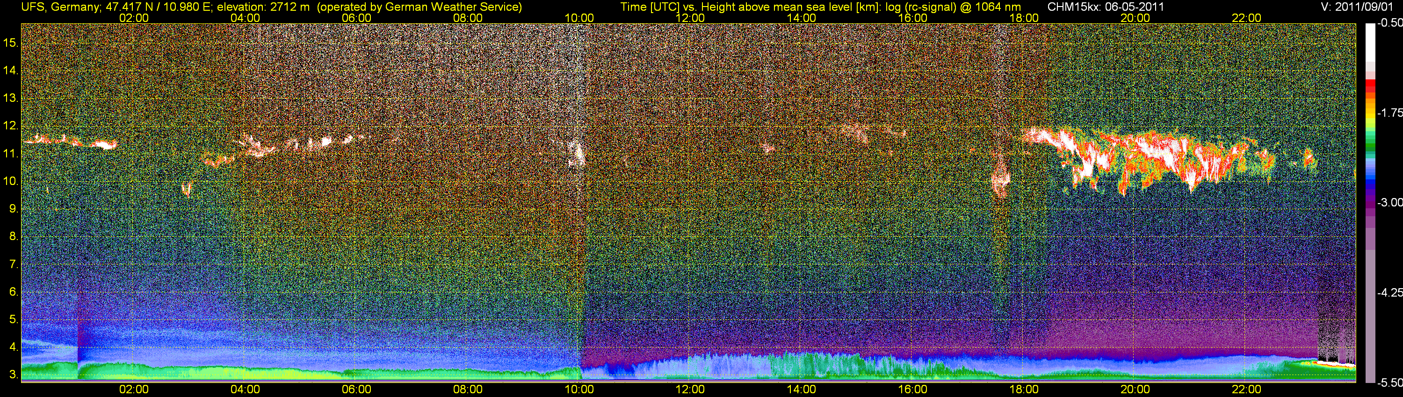
Task: Click the 'CHM15kx: 06-05-2011' instrument label
Action: [1106, 7]
